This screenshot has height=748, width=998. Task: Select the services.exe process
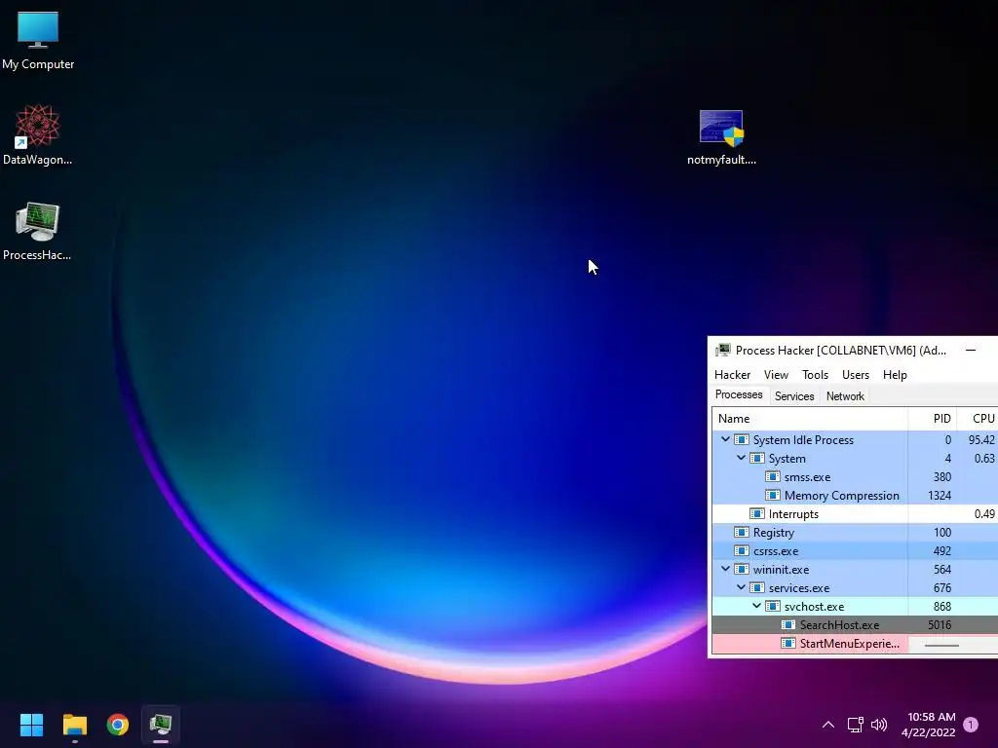pyautogui.click(x=856, y=587)
